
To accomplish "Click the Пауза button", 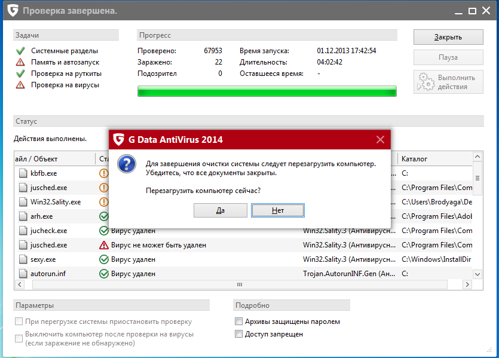I will (448, 57).
